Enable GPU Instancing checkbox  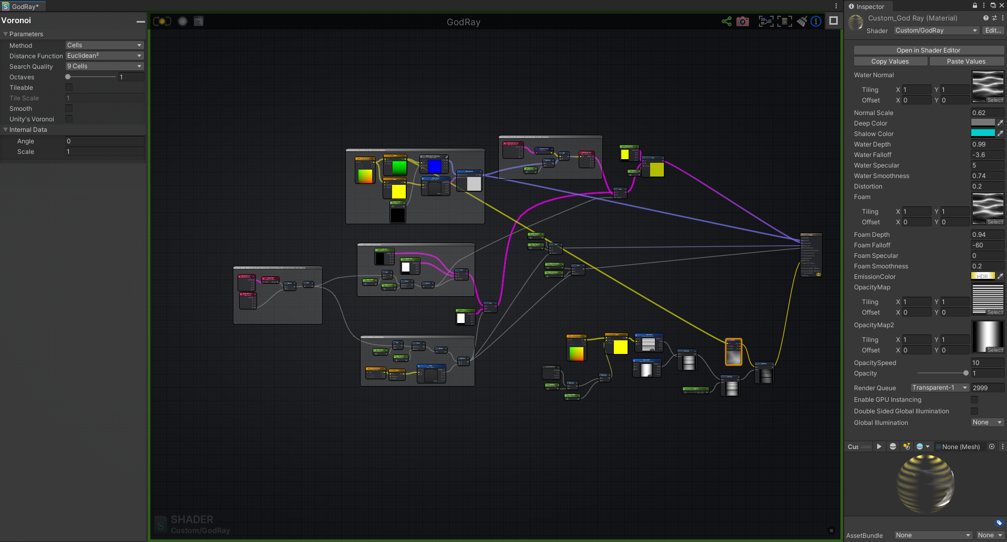coord(974,400)
